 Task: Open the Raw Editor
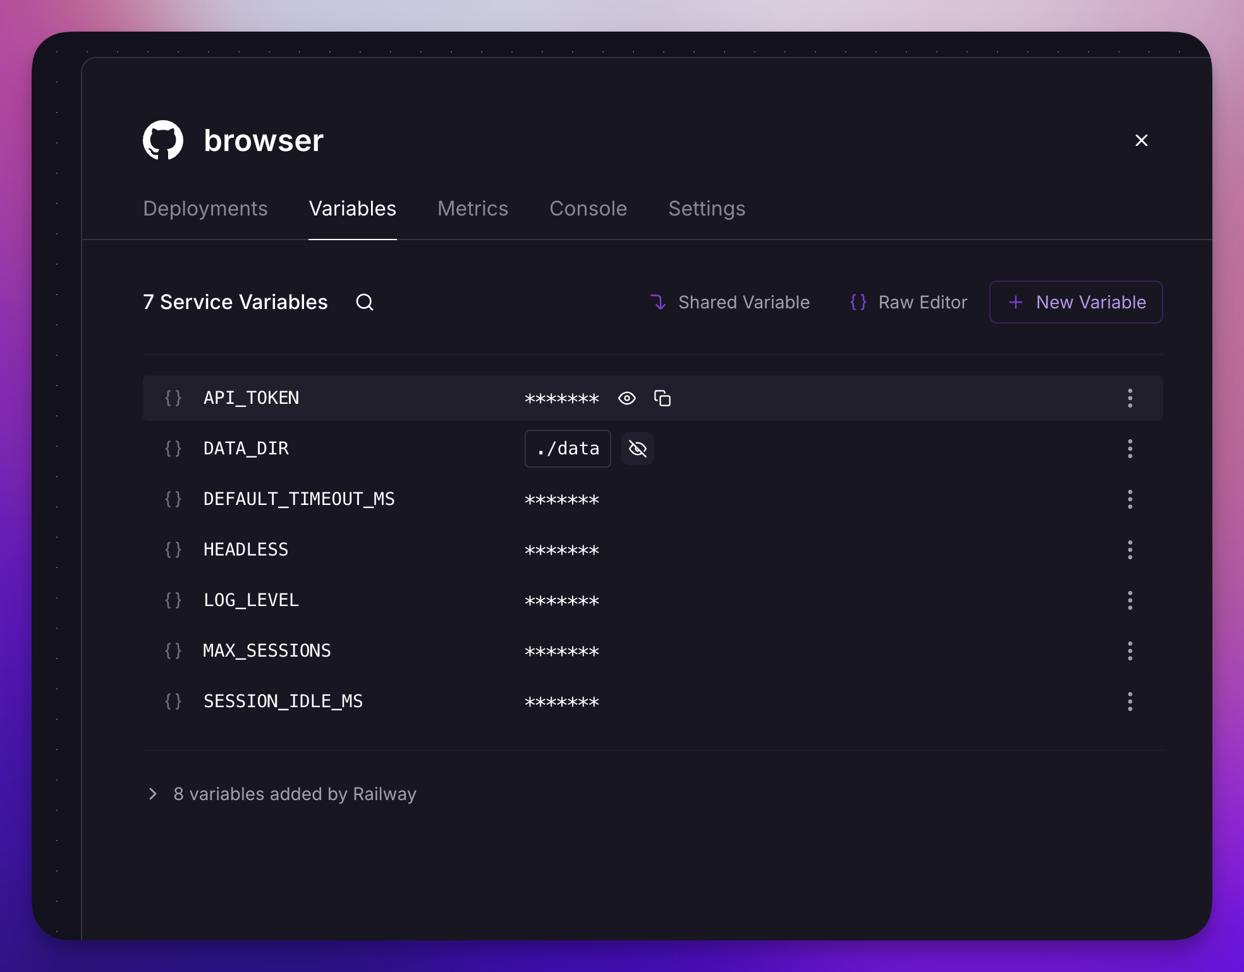coord(908,302)
